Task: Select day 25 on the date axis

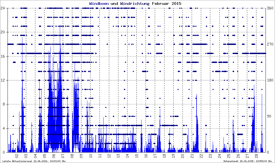Action: [x=228, y=156]
